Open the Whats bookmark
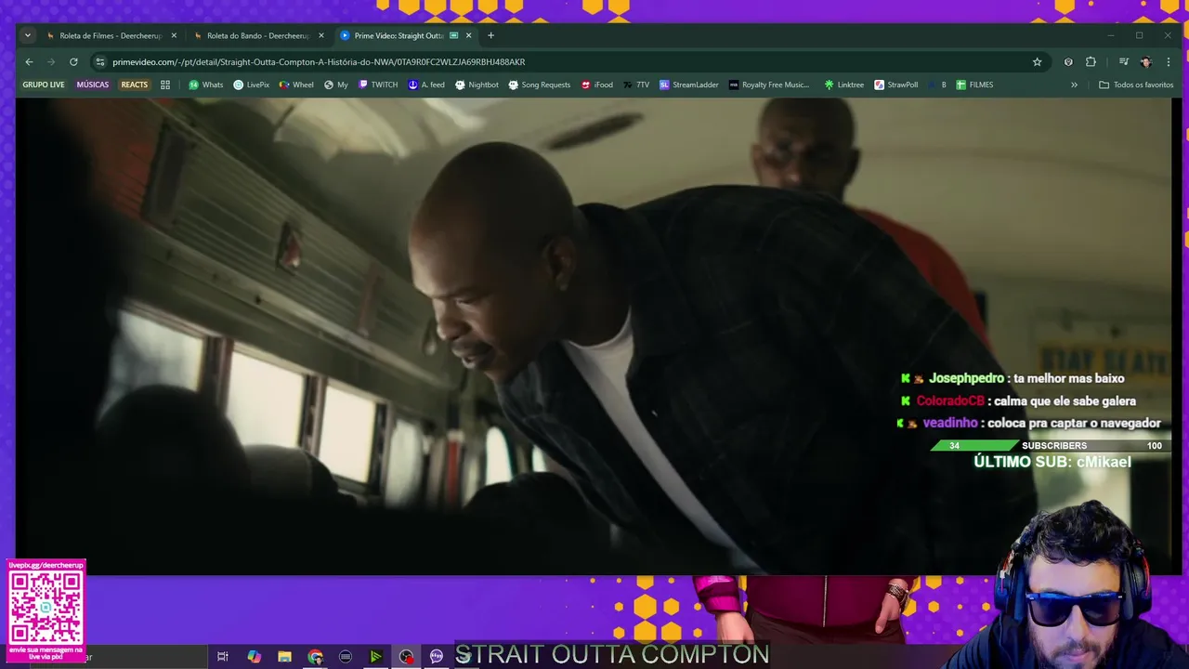Screen dimensions: 1189x669 (x=205, y=85)
